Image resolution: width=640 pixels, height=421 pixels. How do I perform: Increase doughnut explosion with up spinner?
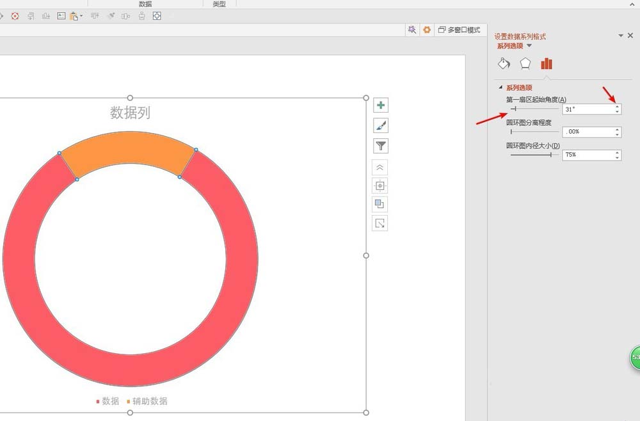point(617,129)
